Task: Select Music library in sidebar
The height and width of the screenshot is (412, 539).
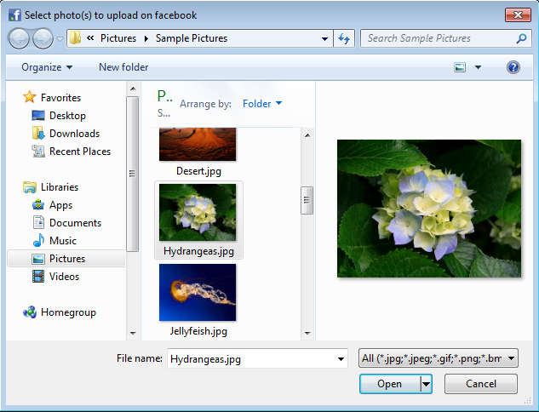Action: pyautogui.click(x=62, y=241)
